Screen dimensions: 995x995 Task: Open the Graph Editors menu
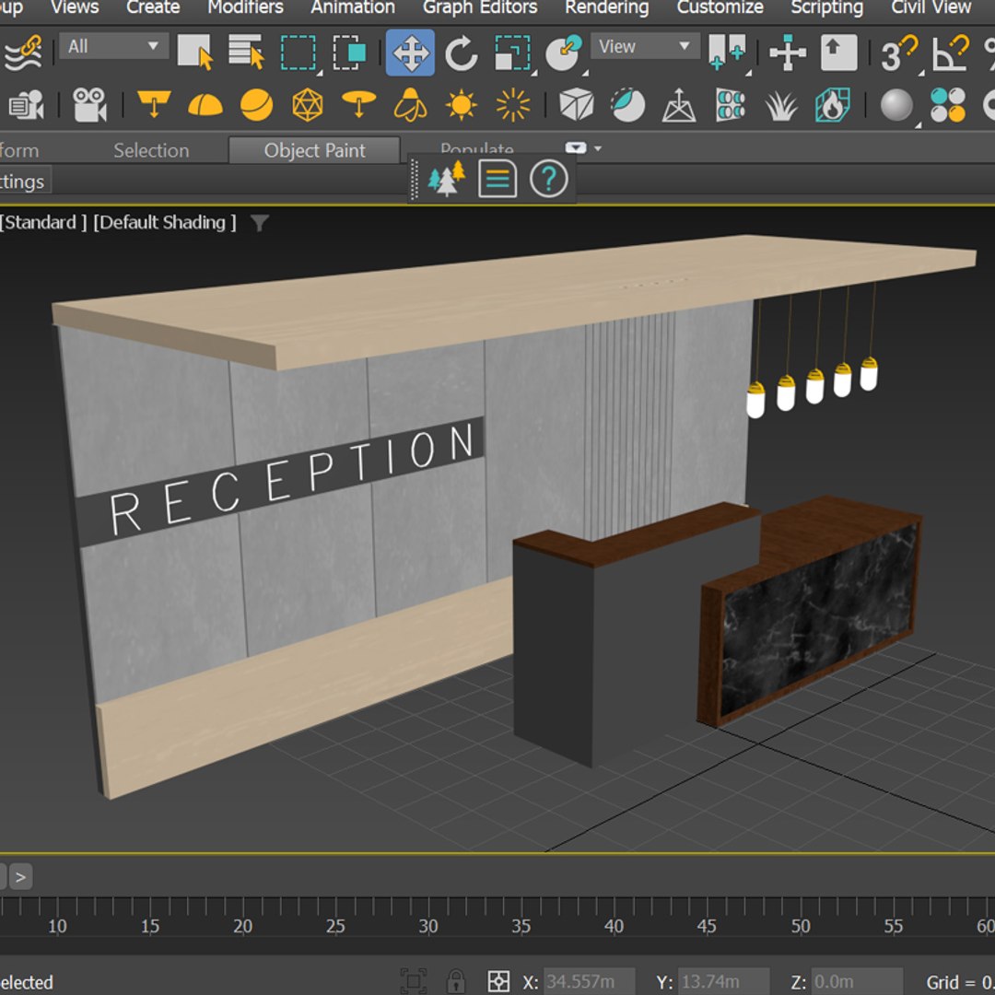pos(480,7)
